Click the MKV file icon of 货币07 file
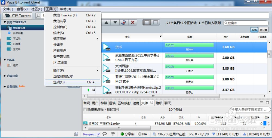Image resolution: width=272 pixels, height=138 pixels. coord(85,124)
